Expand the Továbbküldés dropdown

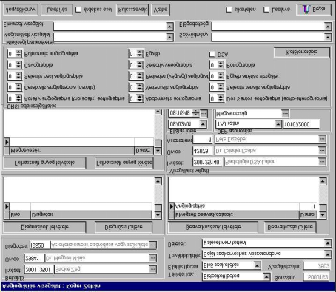pyautogui.click(x=328, y=254)
